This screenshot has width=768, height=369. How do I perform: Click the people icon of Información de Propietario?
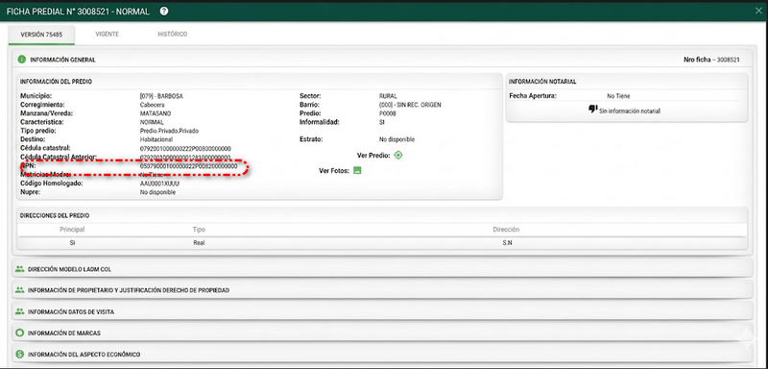[19, 290]
